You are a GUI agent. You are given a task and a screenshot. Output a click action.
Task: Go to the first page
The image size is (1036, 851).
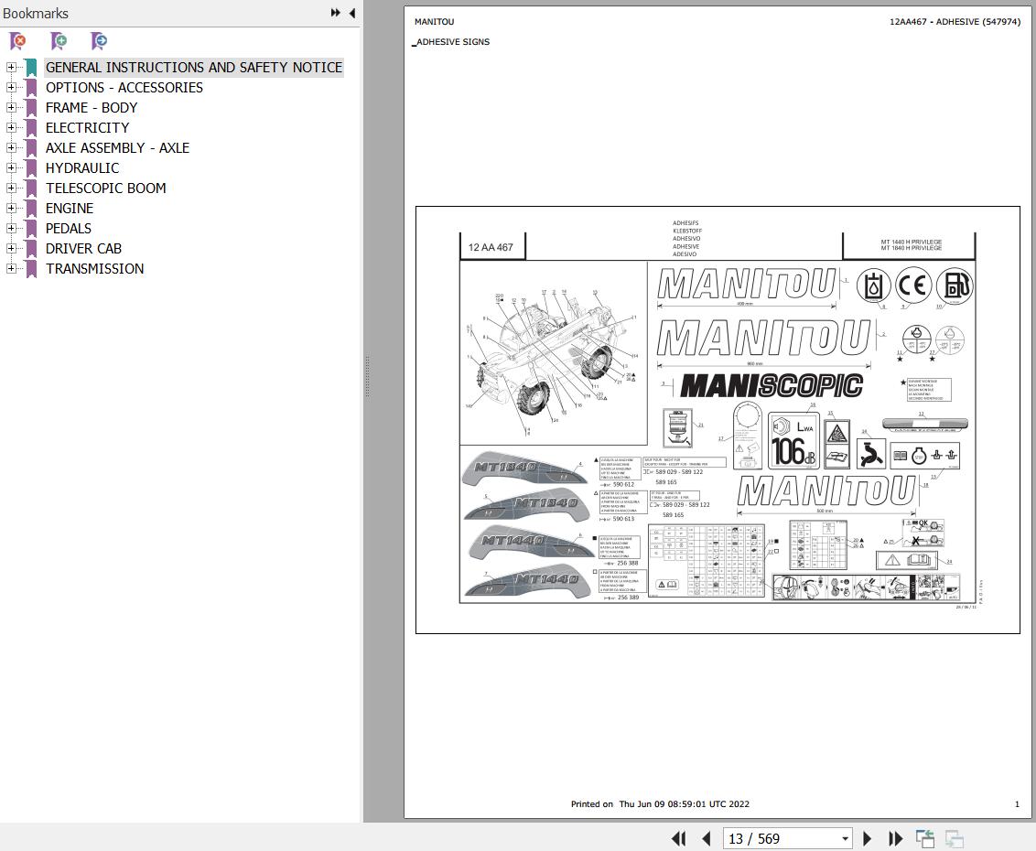point(678,838)
